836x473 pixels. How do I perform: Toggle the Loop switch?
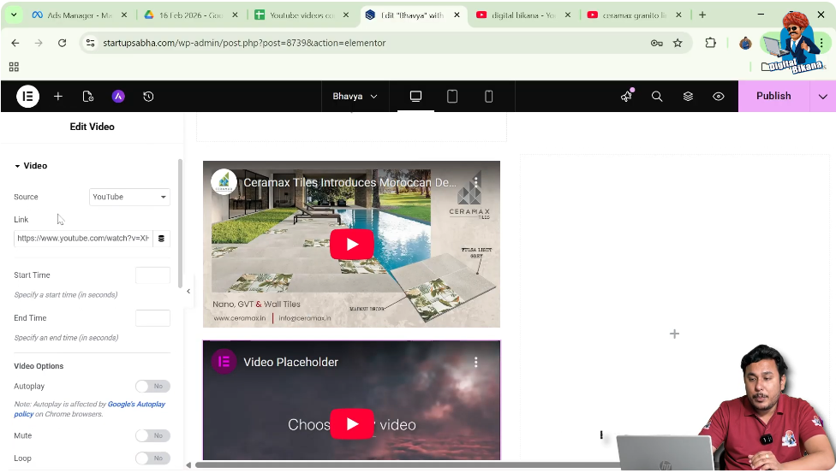pos(152,458)
